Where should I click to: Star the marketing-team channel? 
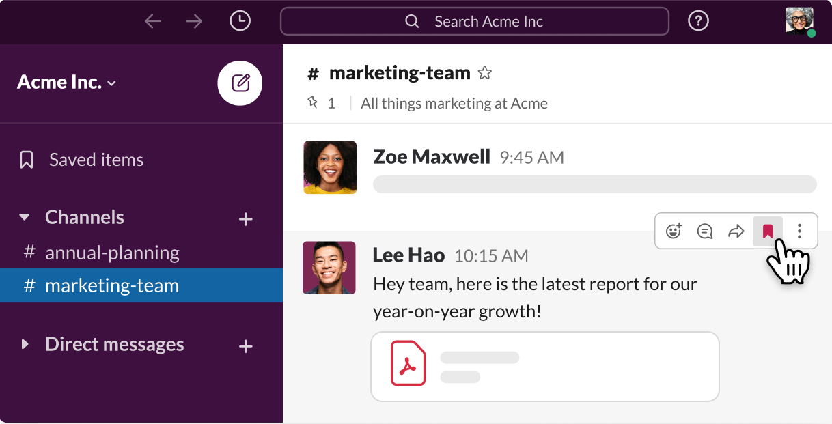point(484,73)
